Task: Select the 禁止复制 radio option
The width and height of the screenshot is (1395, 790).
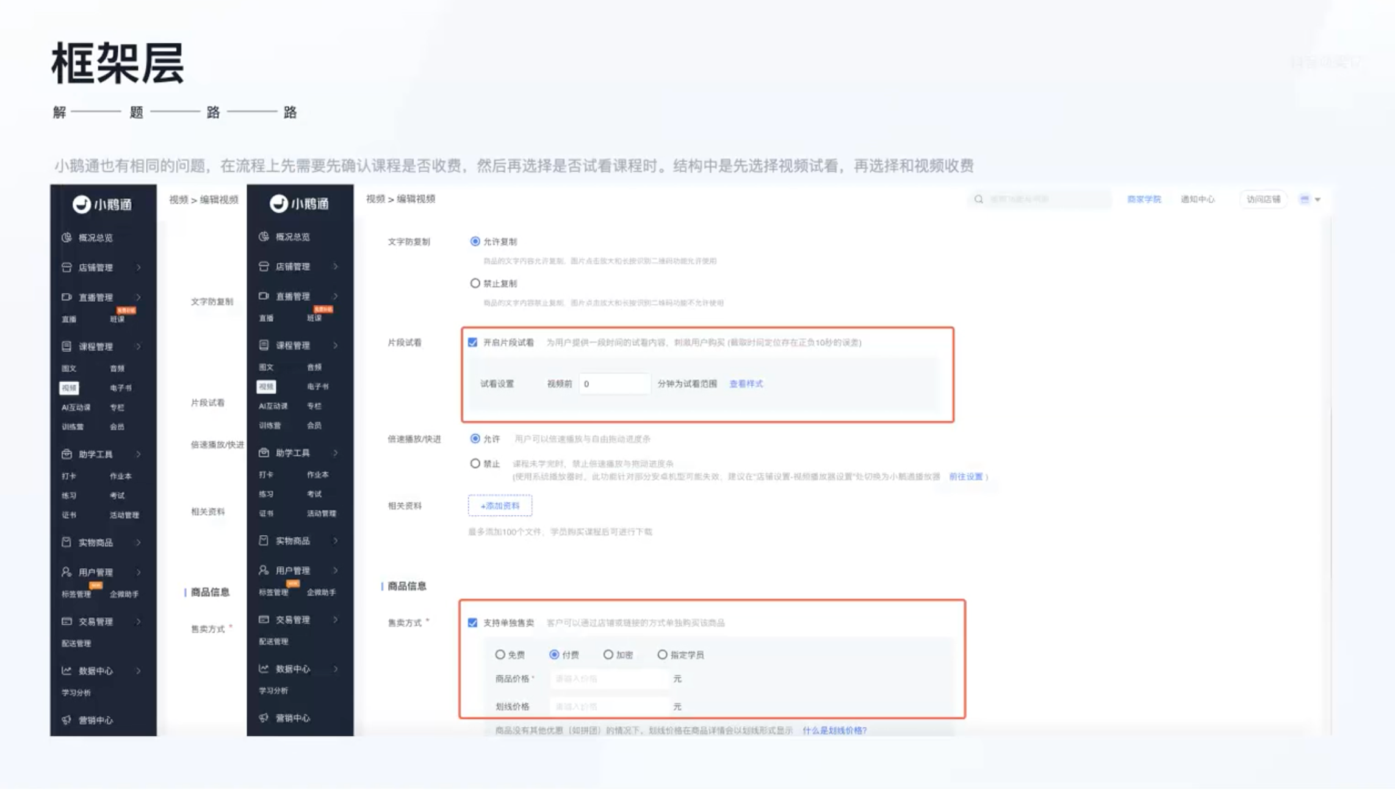Action: click(x=475, y=283)
